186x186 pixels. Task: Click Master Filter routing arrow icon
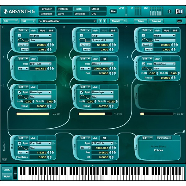point(116,143)
